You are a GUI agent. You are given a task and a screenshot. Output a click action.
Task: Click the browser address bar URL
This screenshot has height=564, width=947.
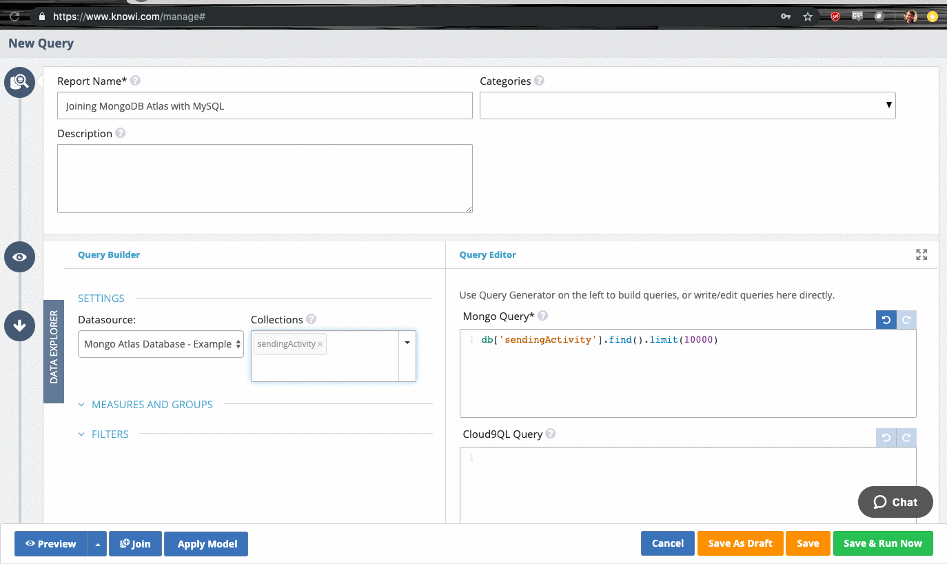(x=129, y=16)
